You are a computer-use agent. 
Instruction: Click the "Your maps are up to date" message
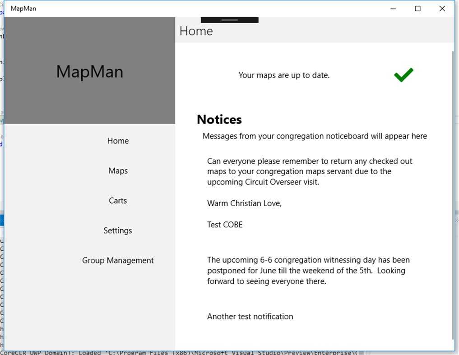click(x=284, y=75)
